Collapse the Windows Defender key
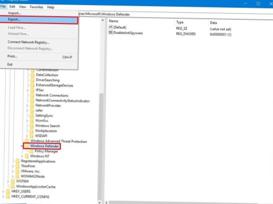This screenshot has width=273, height=204. [22, 146]
